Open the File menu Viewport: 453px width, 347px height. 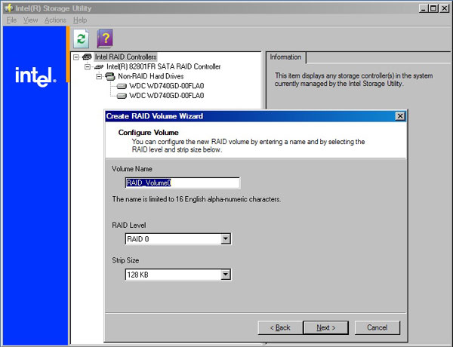coord(11,20)
